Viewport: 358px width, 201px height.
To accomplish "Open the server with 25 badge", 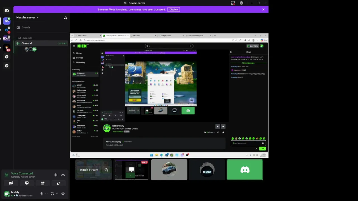I will [x=7, y=48].
